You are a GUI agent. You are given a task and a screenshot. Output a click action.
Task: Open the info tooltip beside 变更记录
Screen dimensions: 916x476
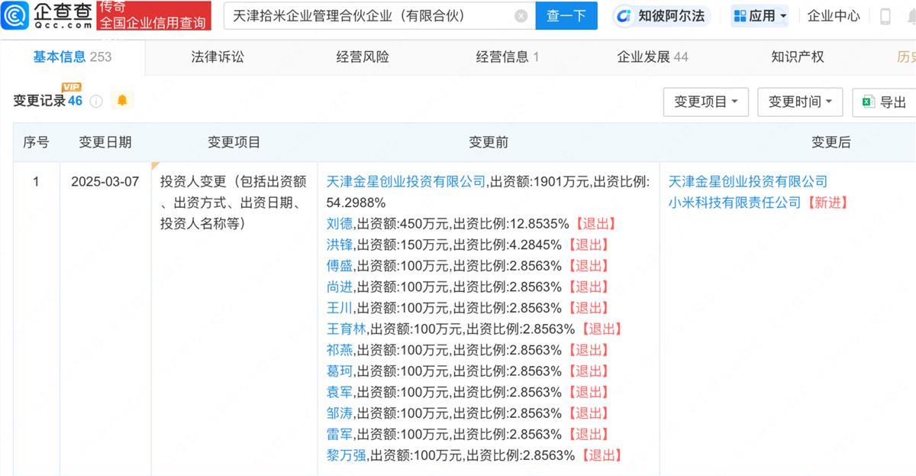point(96,101)
